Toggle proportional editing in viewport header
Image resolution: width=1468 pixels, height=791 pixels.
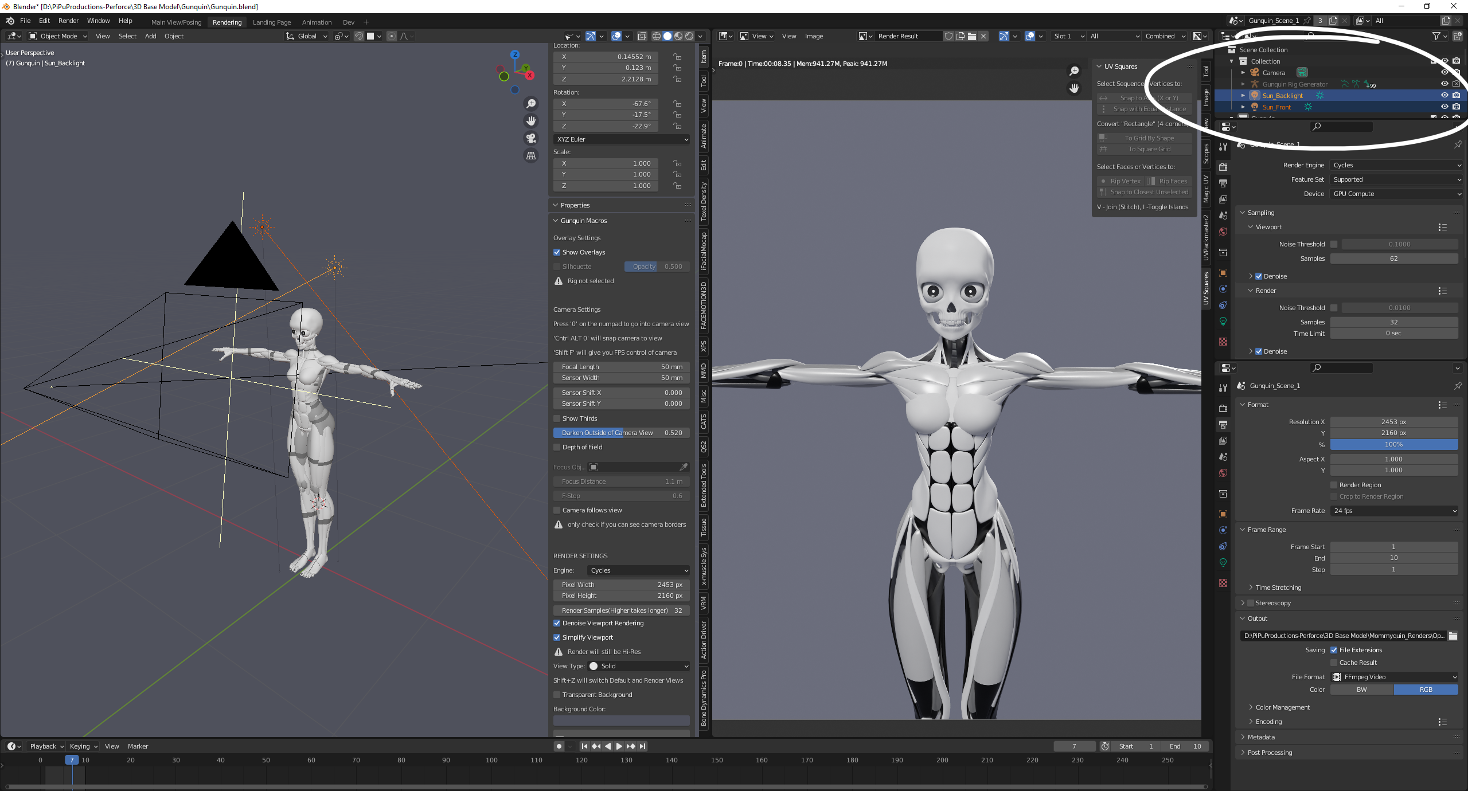[x=392, y=36]
